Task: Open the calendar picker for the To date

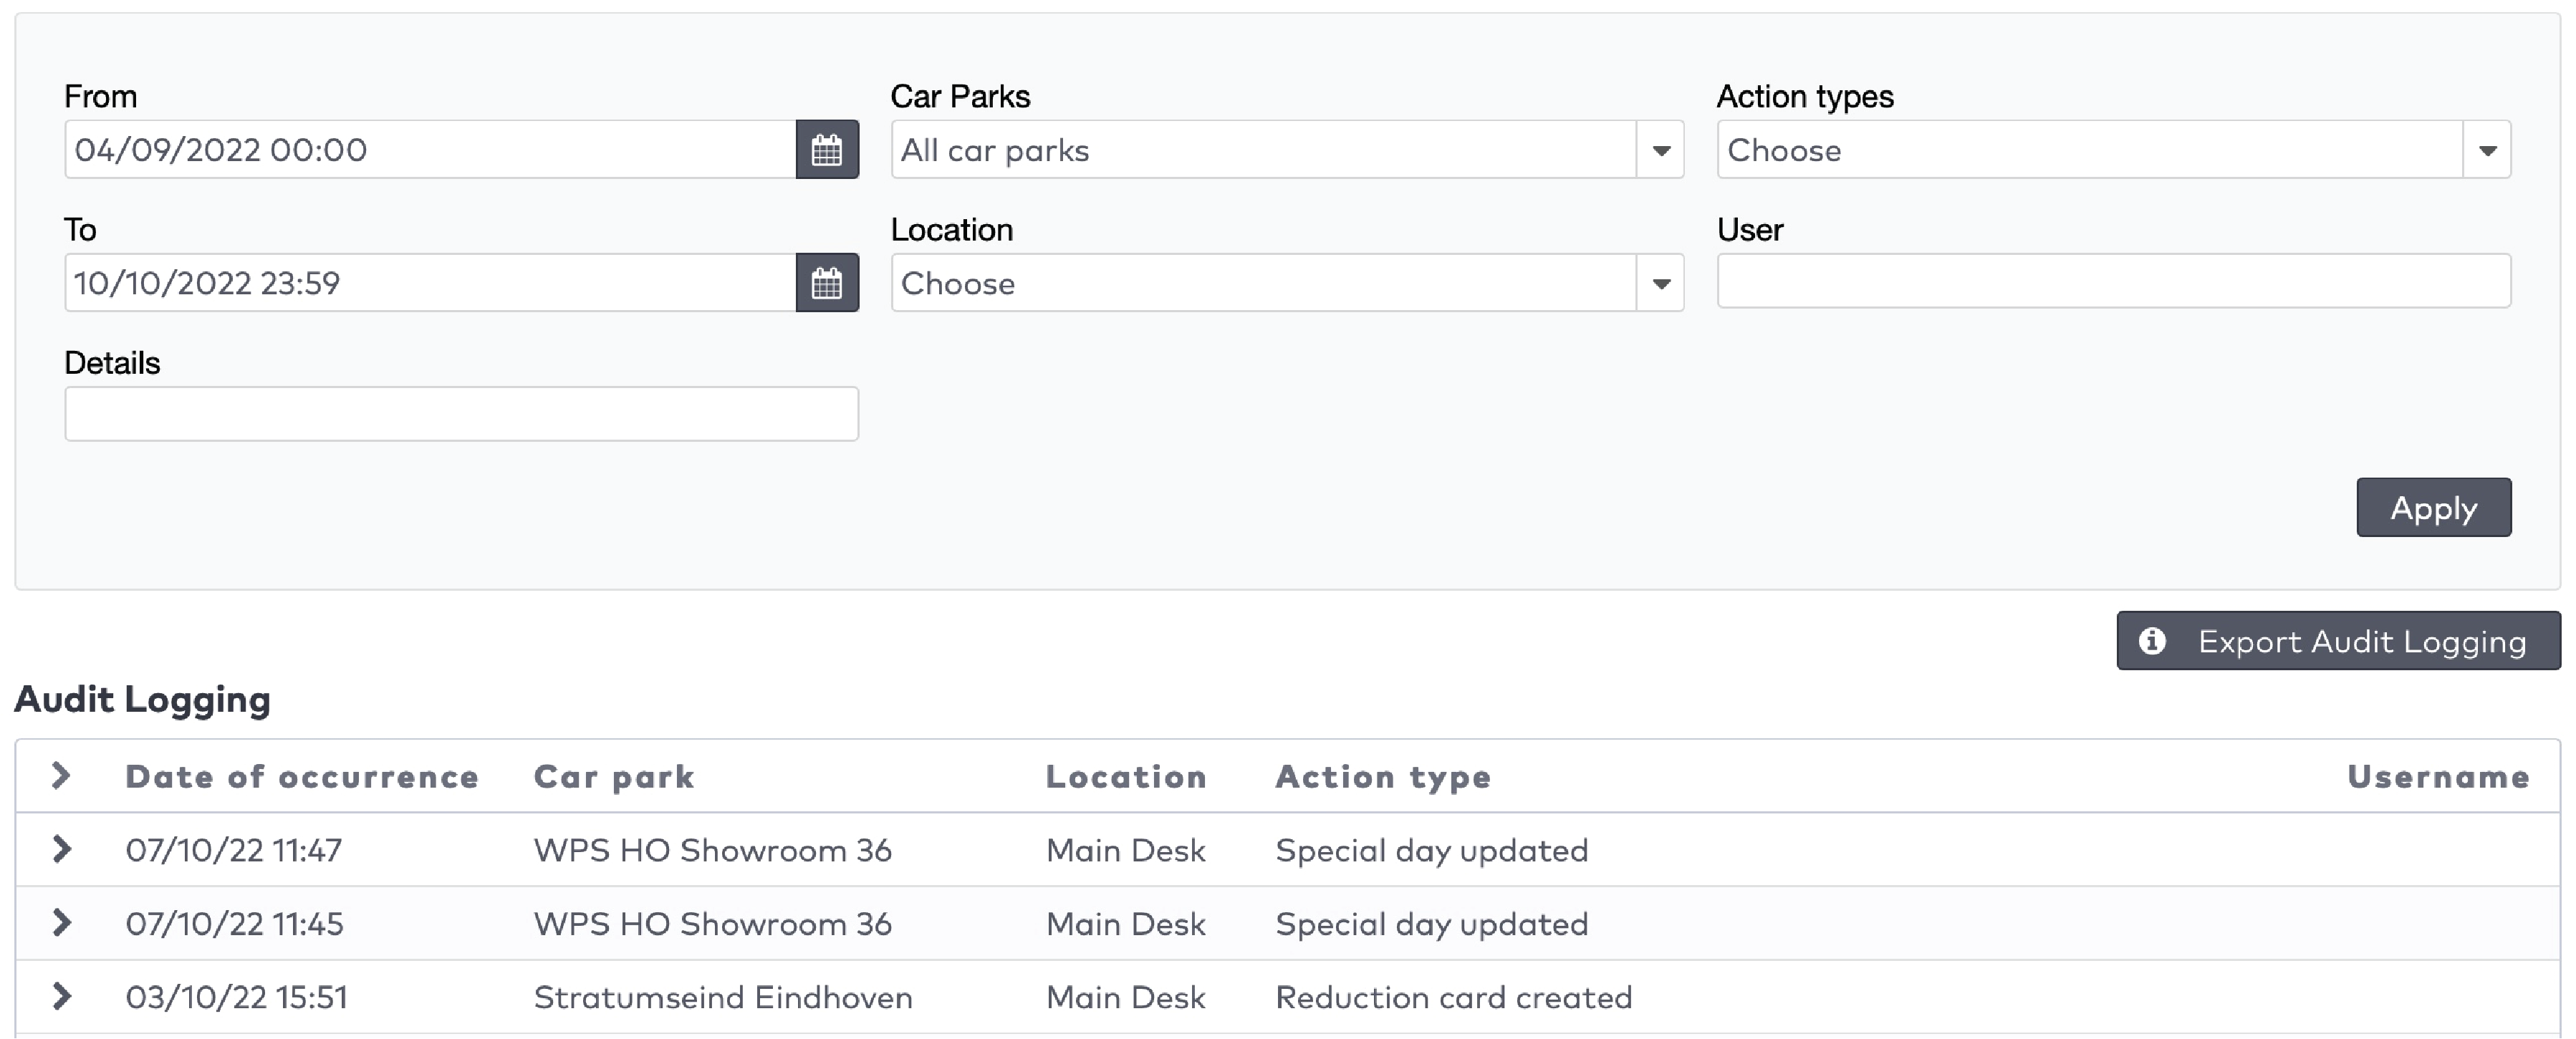Action: click(x=828, y=282)
